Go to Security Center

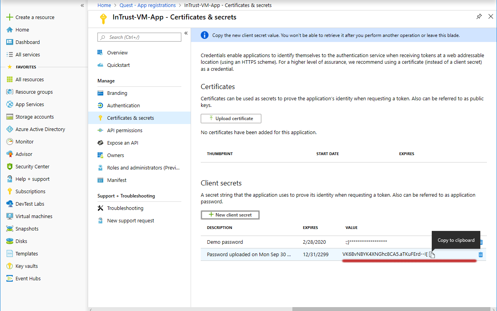(x=32, y=166)
